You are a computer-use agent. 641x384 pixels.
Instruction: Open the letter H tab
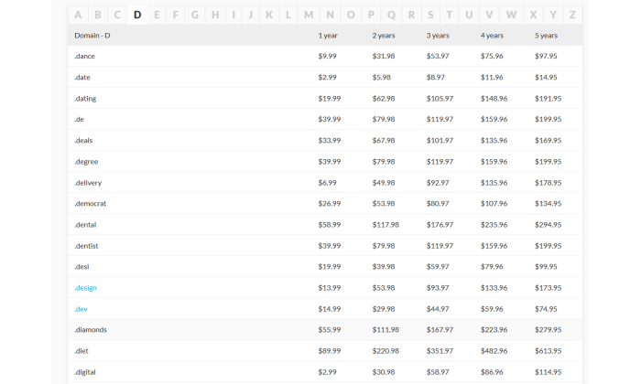coord(215,16)
